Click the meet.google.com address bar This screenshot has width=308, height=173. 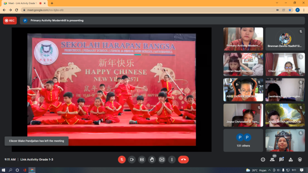click(x=120, y=10)
